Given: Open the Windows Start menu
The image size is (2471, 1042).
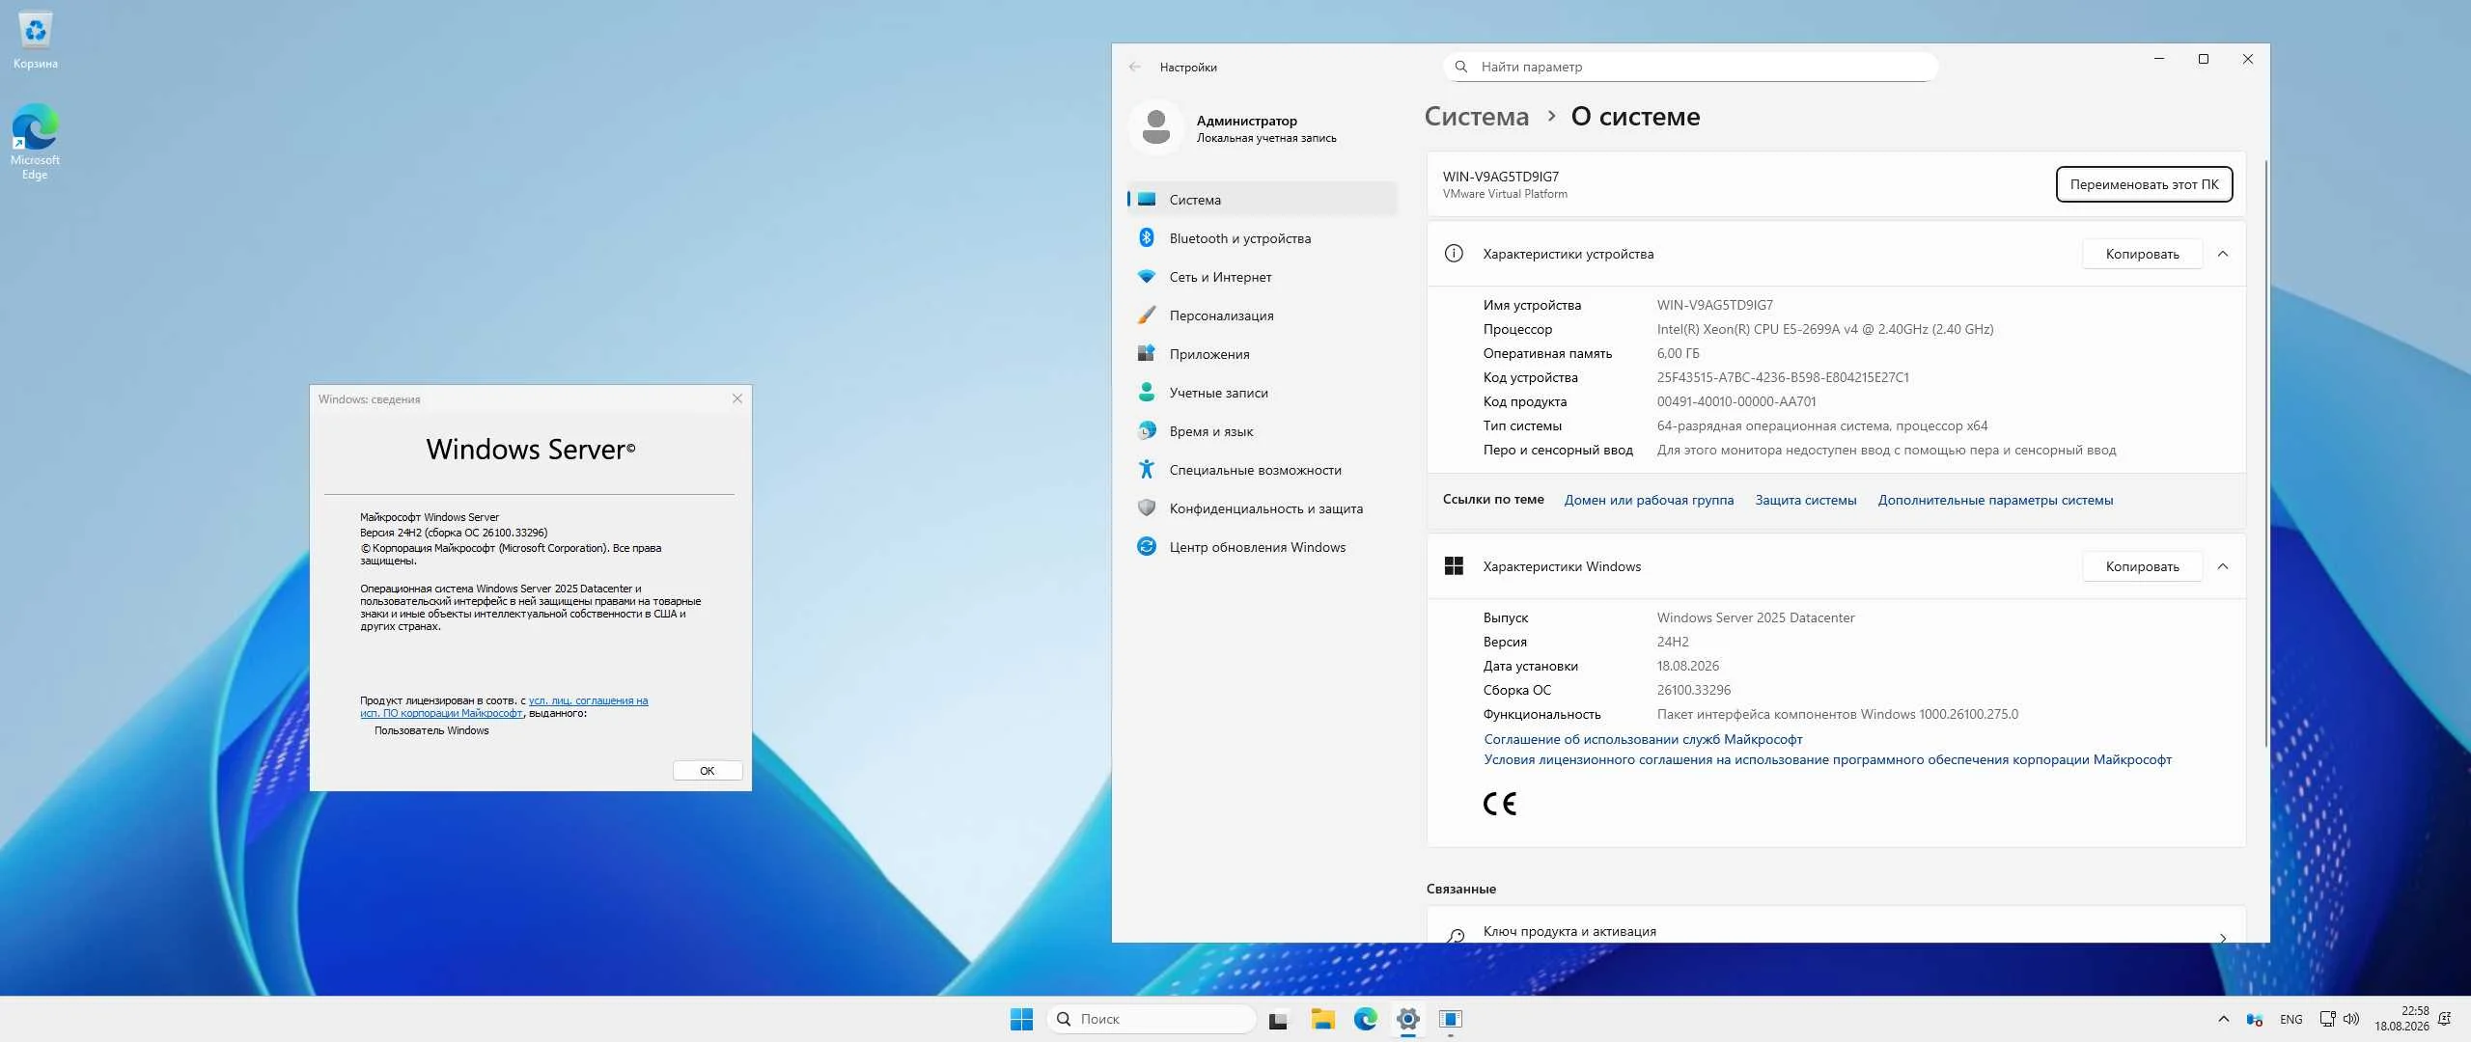Looking at the screenshot, I should 1021,1019.
